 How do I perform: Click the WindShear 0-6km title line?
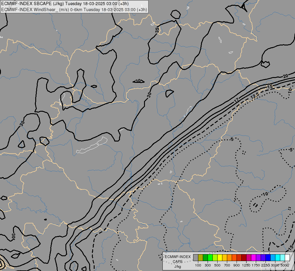tap(74, 10)
